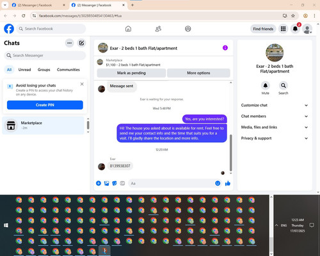320x256 pixels.
Task: Go back with browser back arrow
Action: (6, 16)
